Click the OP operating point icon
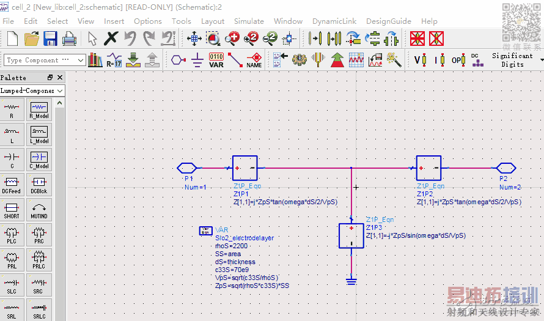Screen dimensions: 544x321 pyautogui.click(x=458, y=60)
